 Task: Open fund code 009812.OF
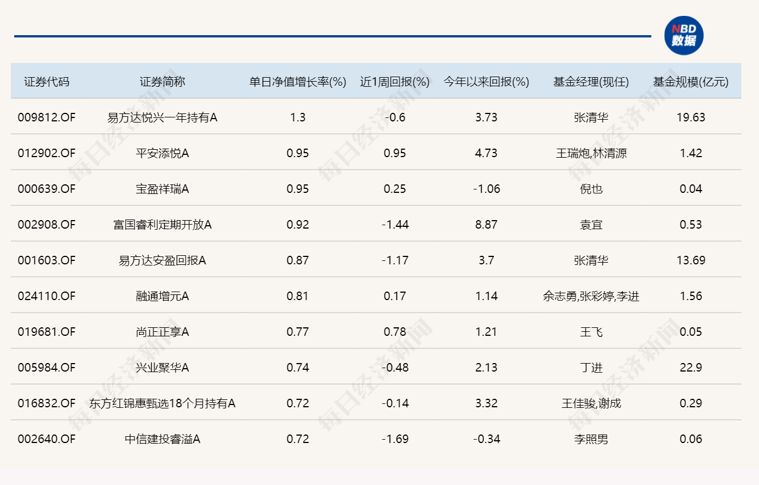pyautogui.click(x=47, y=117)
